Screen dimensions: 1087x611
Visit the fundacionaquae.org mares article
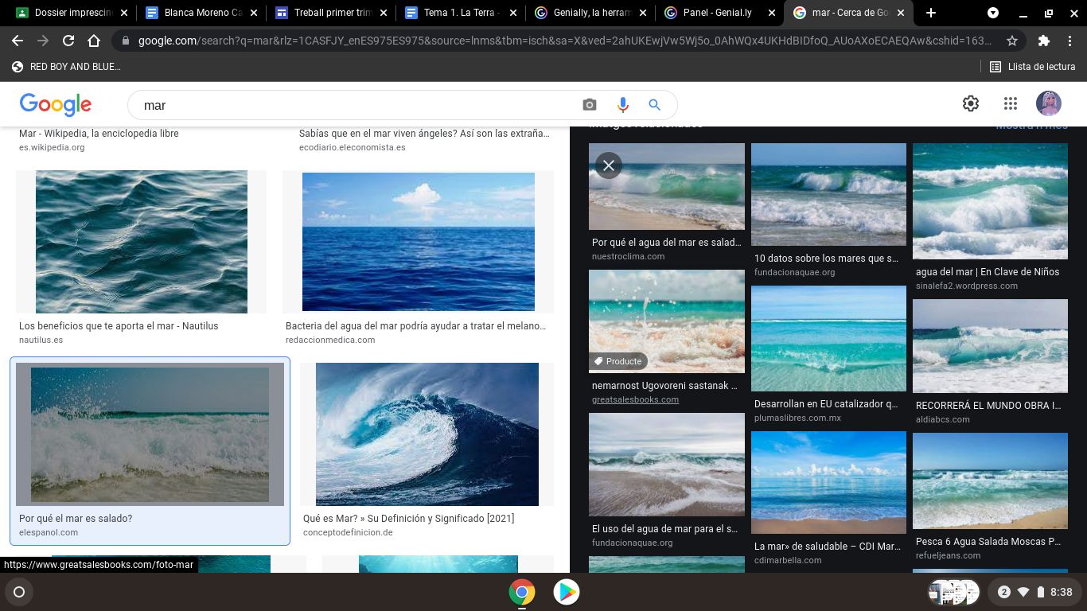point(828,193)
